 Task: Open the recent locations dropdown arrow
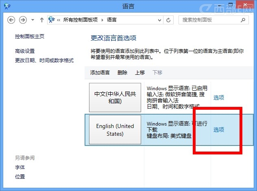pyautogui.click(x=33, y=20)
